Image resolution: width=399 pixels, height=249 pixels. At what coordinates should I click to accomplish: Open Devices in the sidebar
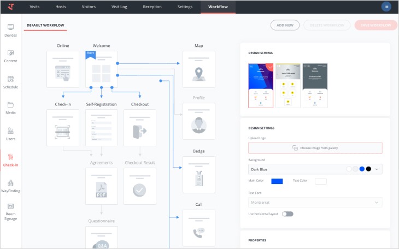point(10,30)
